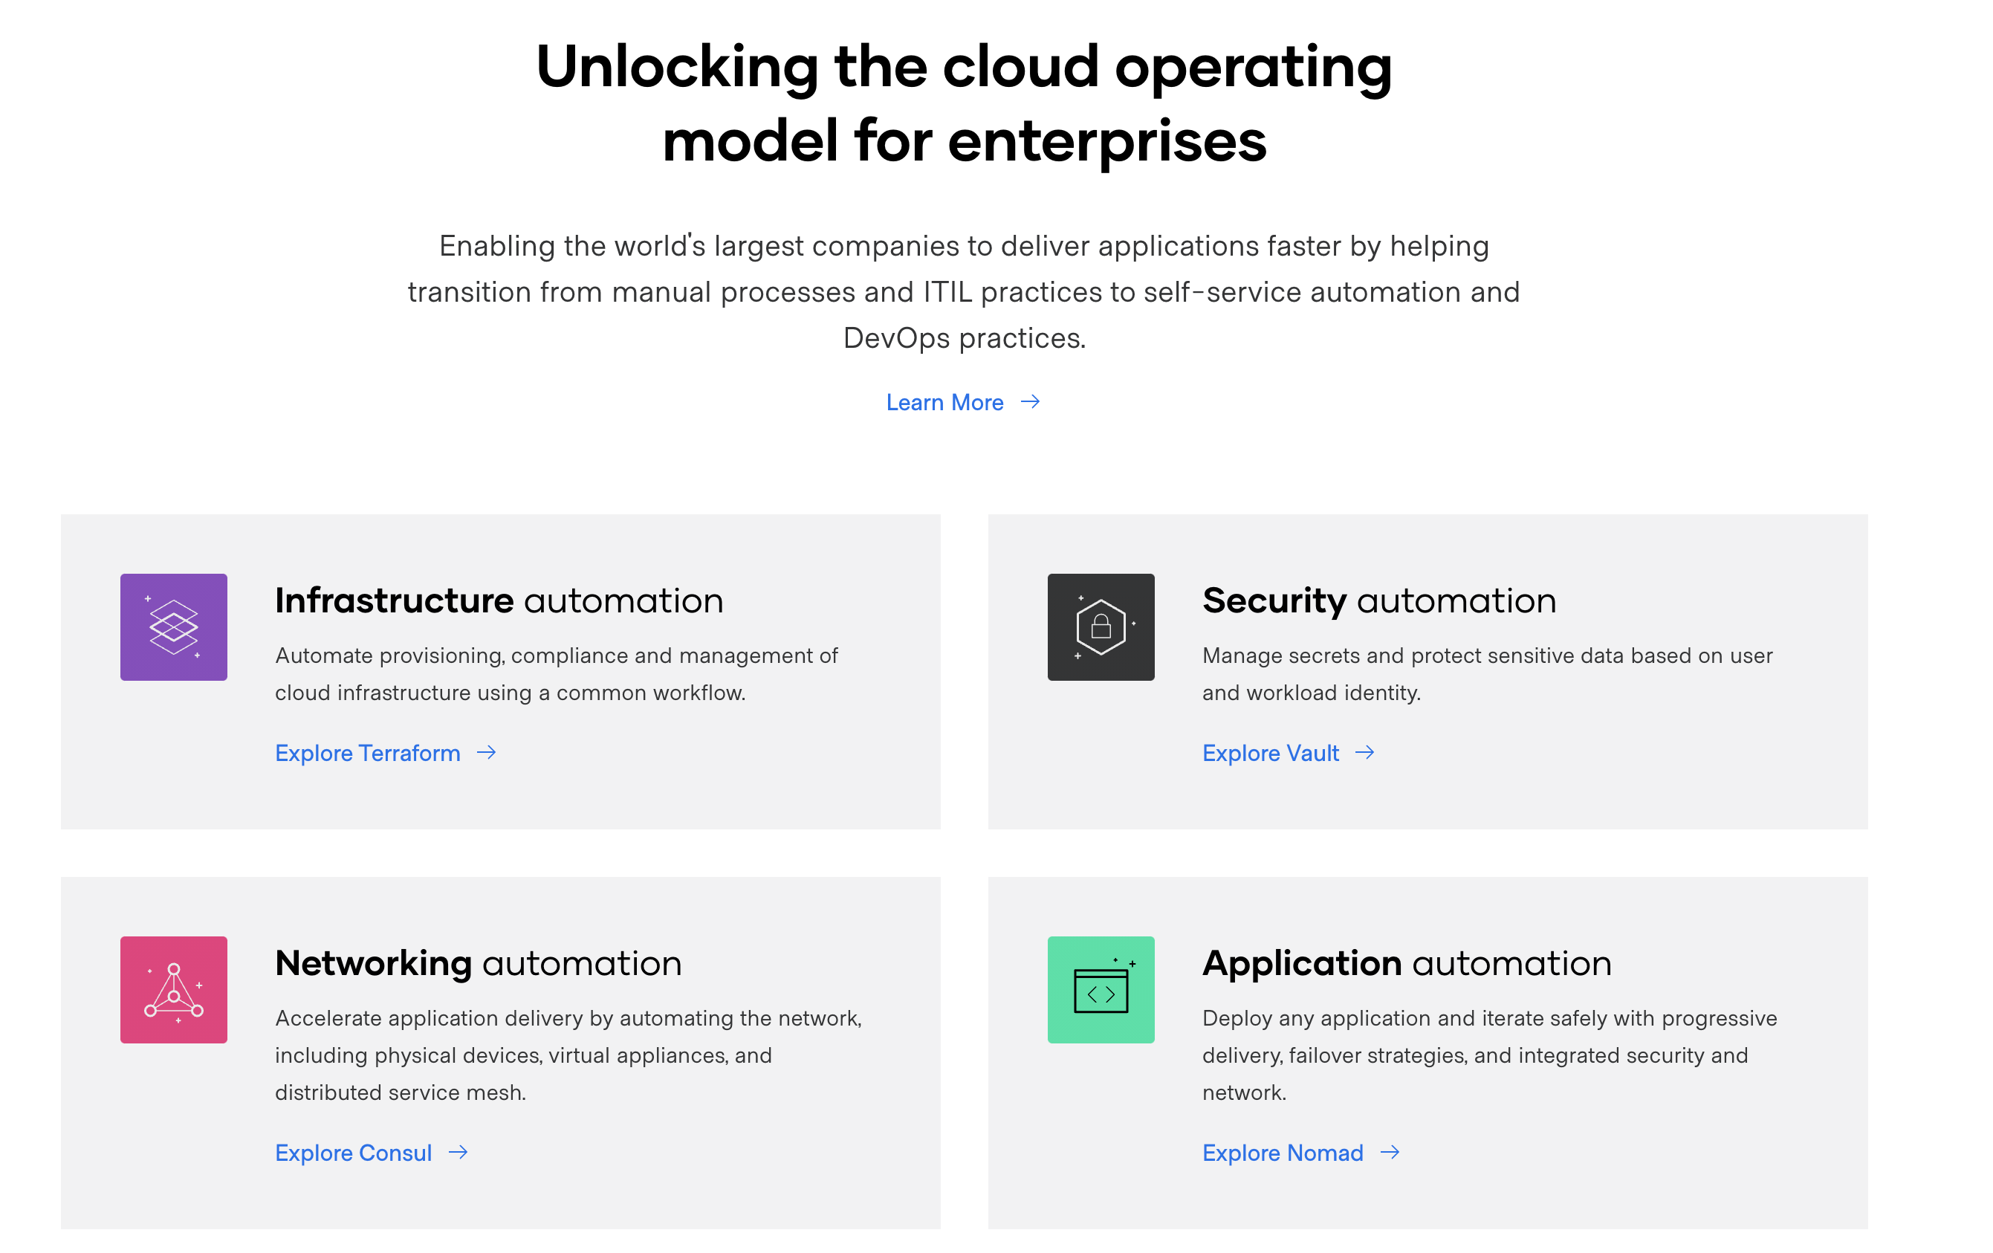The height and width of the screenshot is (1253, 1993).
Task: Click the Application automation heading
Action: pyautogui.click(x=1406, y=962)
